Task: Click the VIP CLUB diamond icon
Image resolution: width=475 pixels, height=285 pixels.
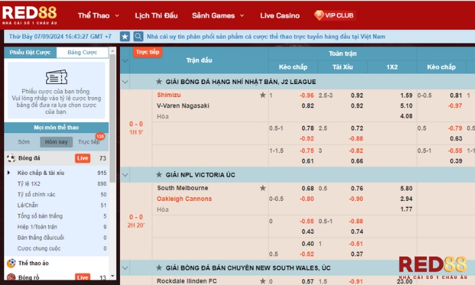Action: pyautogui.click(x=319, y=15)
